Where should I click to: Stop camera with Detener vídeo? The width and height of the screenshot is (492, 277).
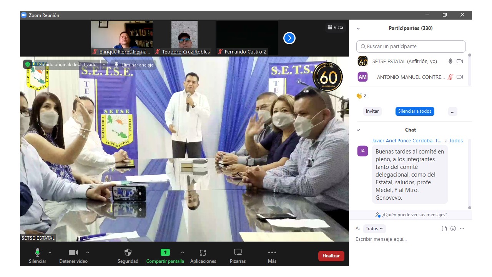(73, 256)
